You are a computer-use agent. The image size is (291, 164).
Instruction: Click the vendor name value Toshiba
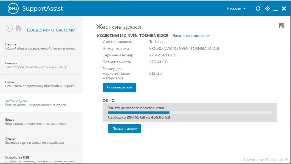tap(156, 42)
